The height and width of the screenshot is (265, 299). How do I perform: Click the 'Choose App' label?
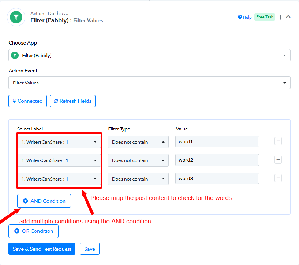point(23,43)
